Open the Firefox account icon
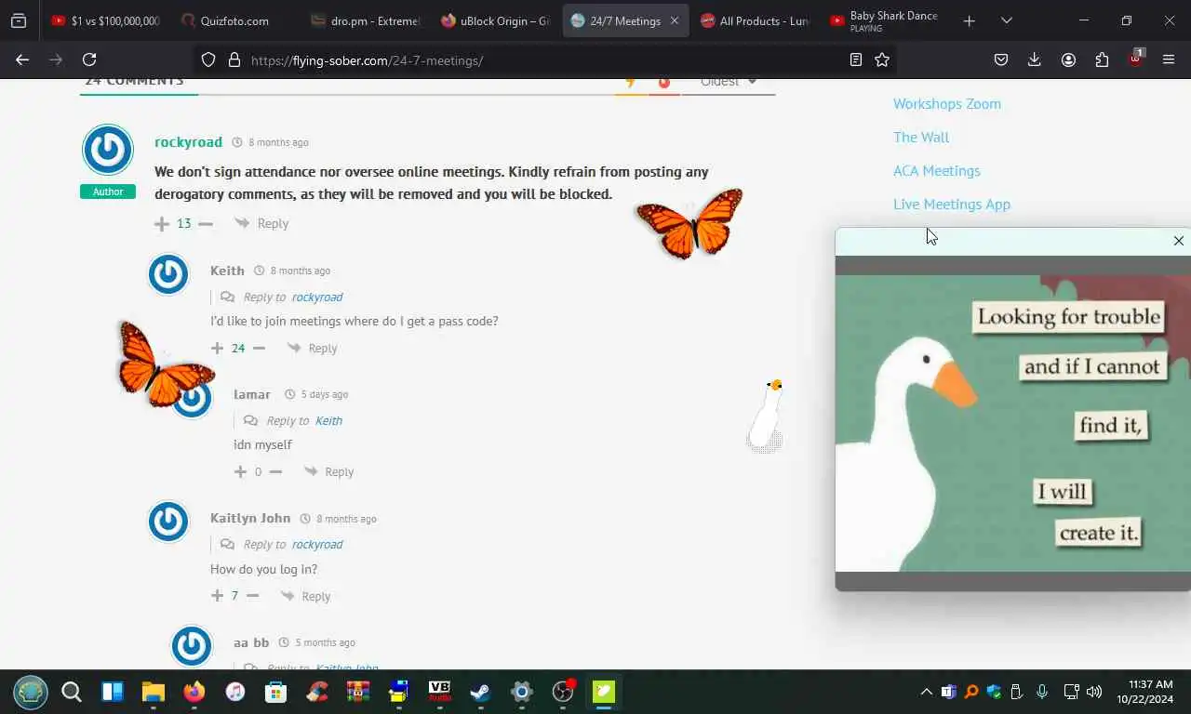This screenshot has height=714, width=1191. (x=1068, y=59)
